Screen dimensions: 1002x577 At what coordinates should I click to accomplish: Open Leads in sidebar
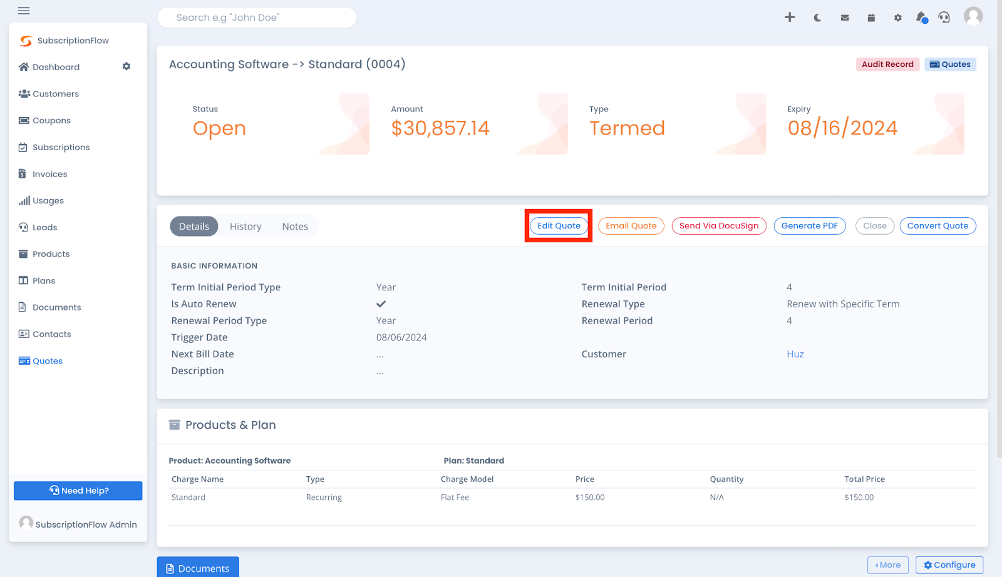tap(38, 228)
